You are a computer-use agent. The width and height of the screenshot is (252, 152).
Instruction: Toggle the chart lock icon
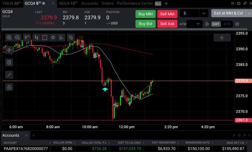point(9,87)
